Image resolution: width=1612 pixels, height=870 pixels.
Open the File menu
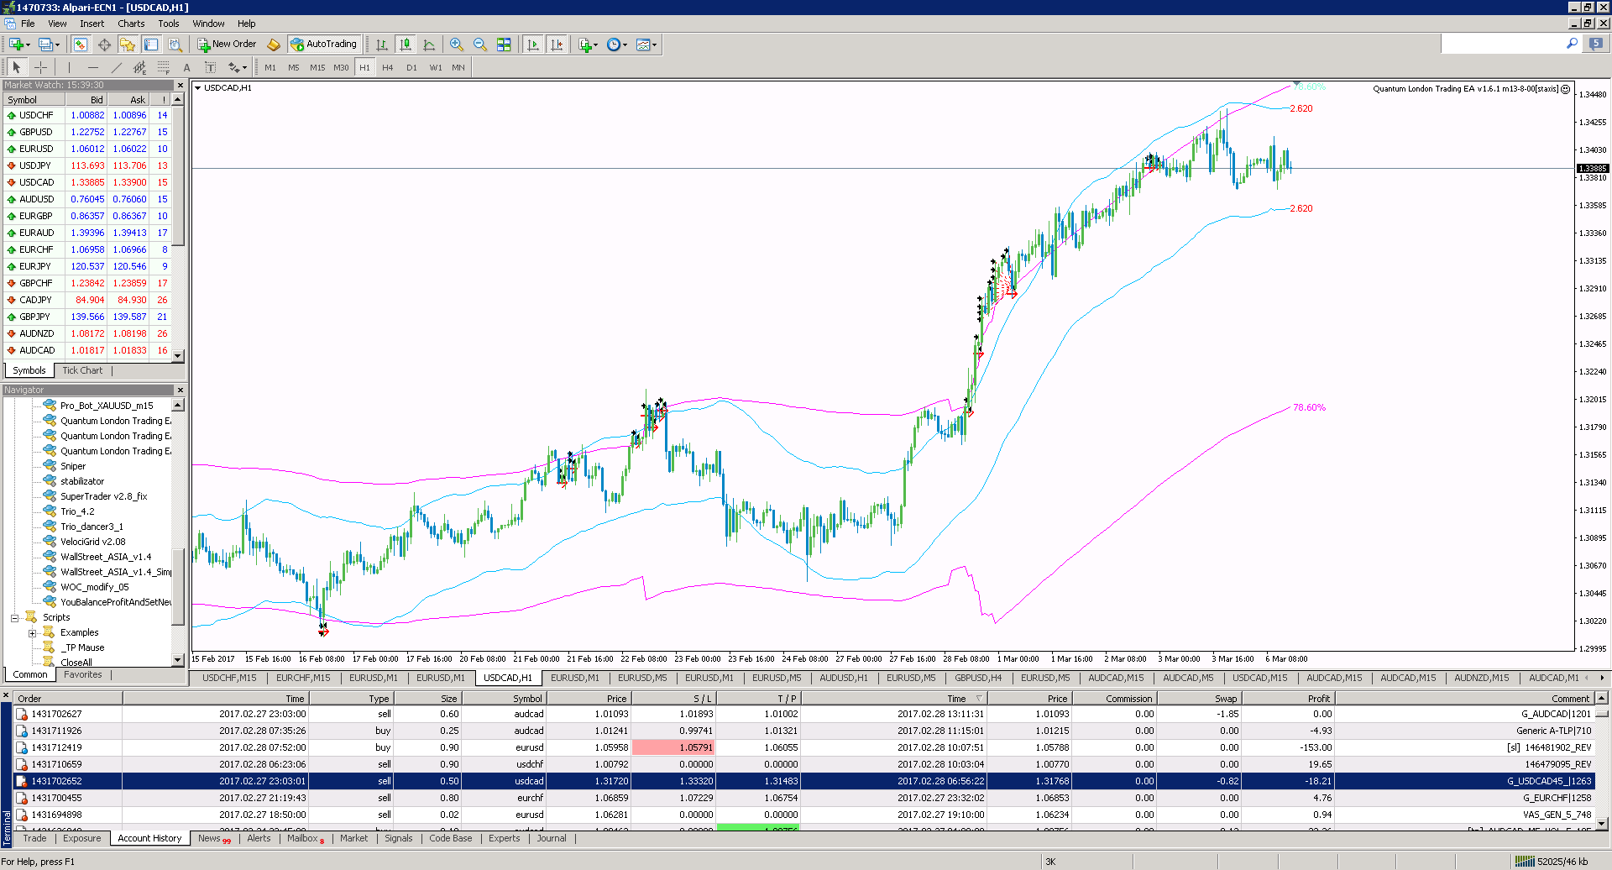pyautogui.click(x=28, y=24)
